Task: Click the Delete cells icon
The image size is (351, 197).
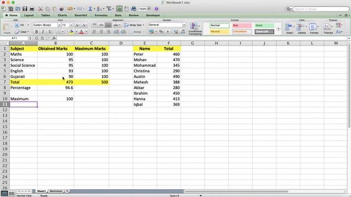Action: click(x=302, y=28)
